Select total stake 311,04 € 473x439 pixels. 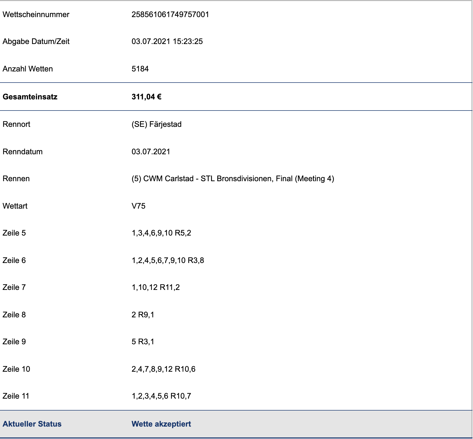coord(146,97)
